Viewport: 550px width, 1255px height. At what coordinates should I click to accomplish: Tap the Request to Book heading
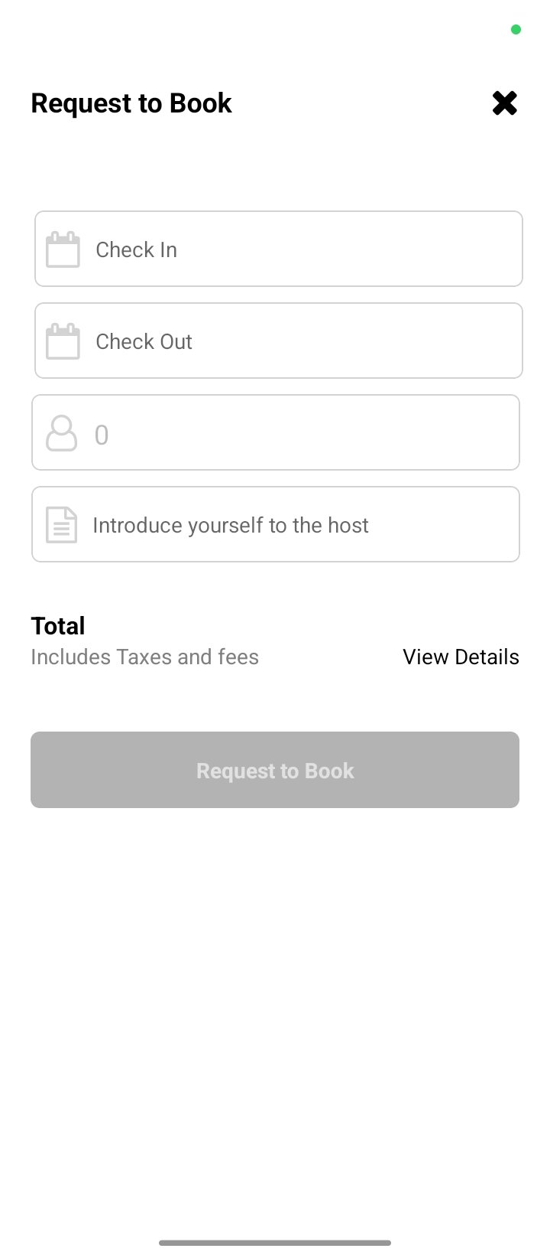[131, 103]
